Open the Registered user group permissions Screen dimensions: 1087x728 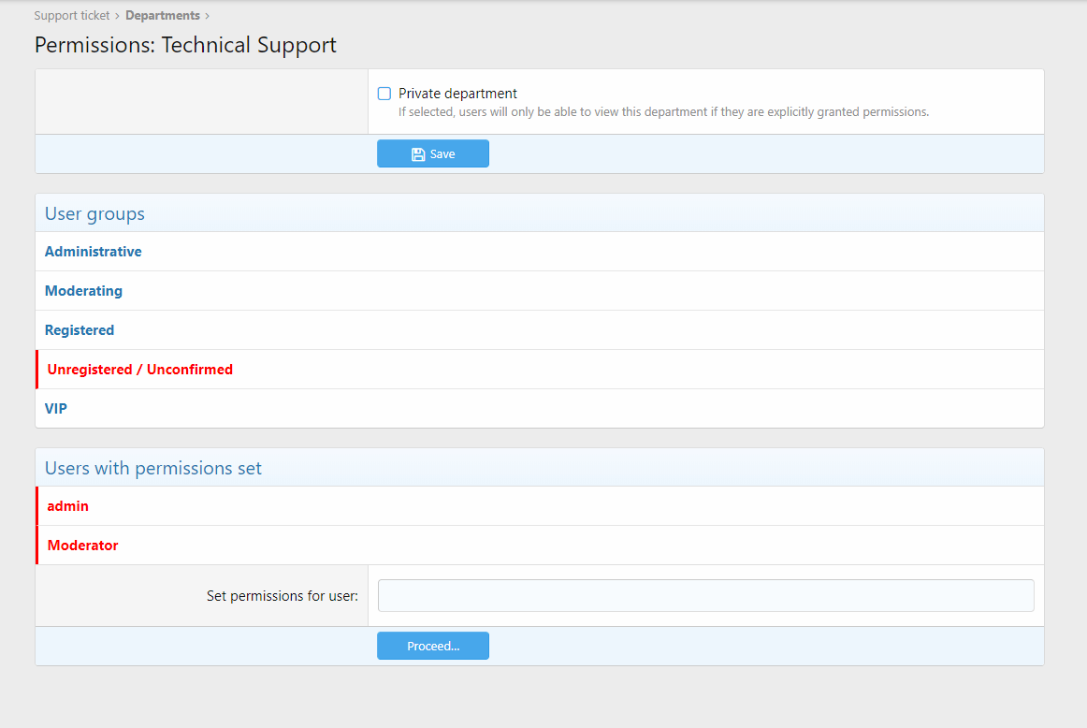click(80, 330)
